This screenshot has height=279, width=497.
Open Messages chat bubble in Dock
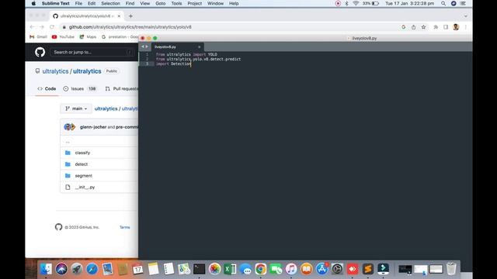[x=245, y=269]
